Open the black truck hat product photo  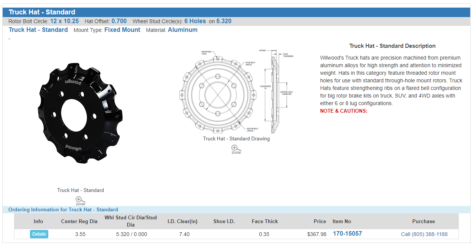81,113
